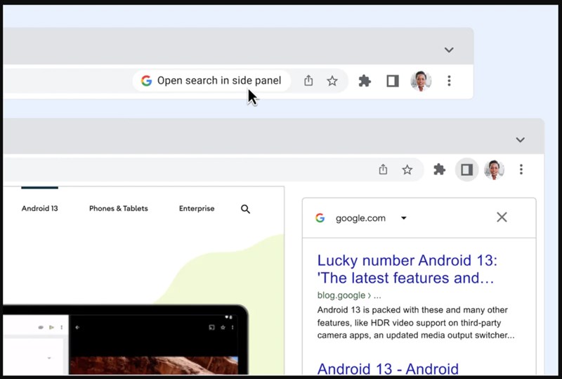Image resolution: width=562 pixels, height=379 pixels.
Task: Click share icon in the upper window
Action: click(x=308, y=81)
